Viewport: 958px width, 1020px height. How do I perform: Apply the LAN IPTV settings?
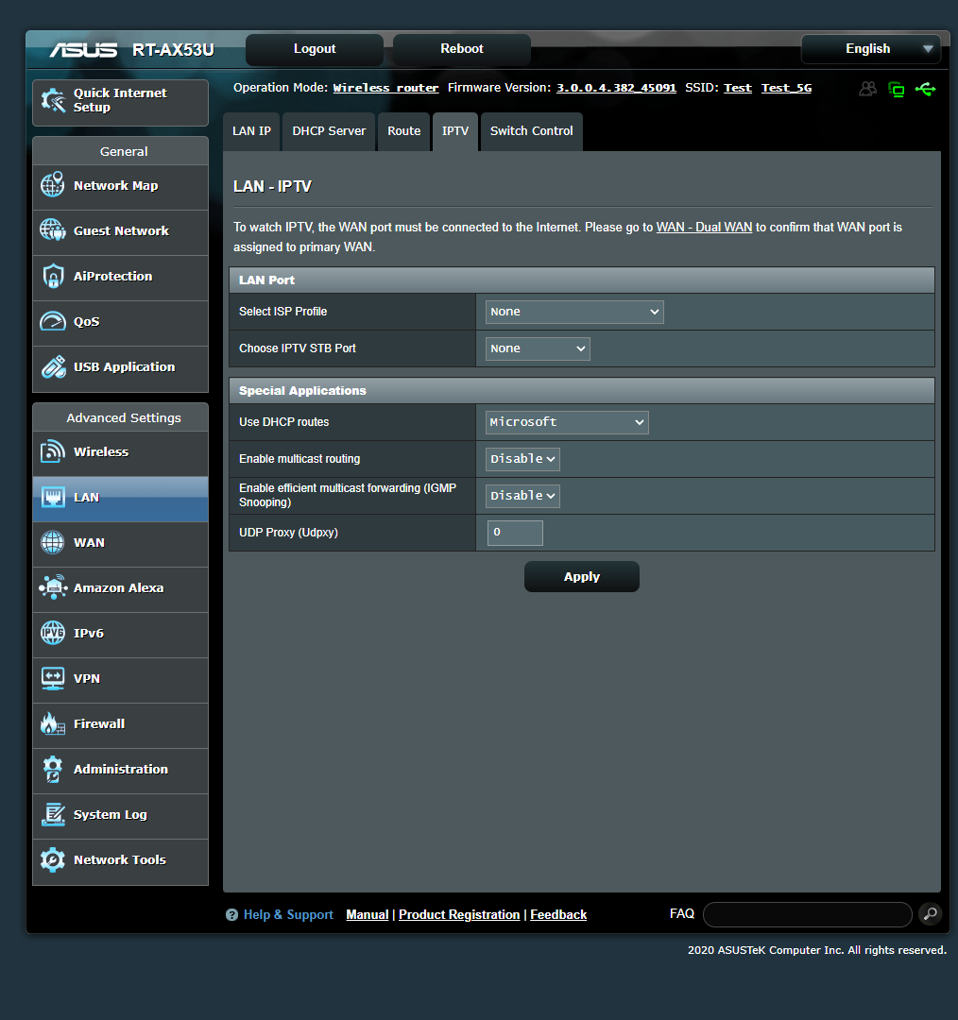coord(581,576)
